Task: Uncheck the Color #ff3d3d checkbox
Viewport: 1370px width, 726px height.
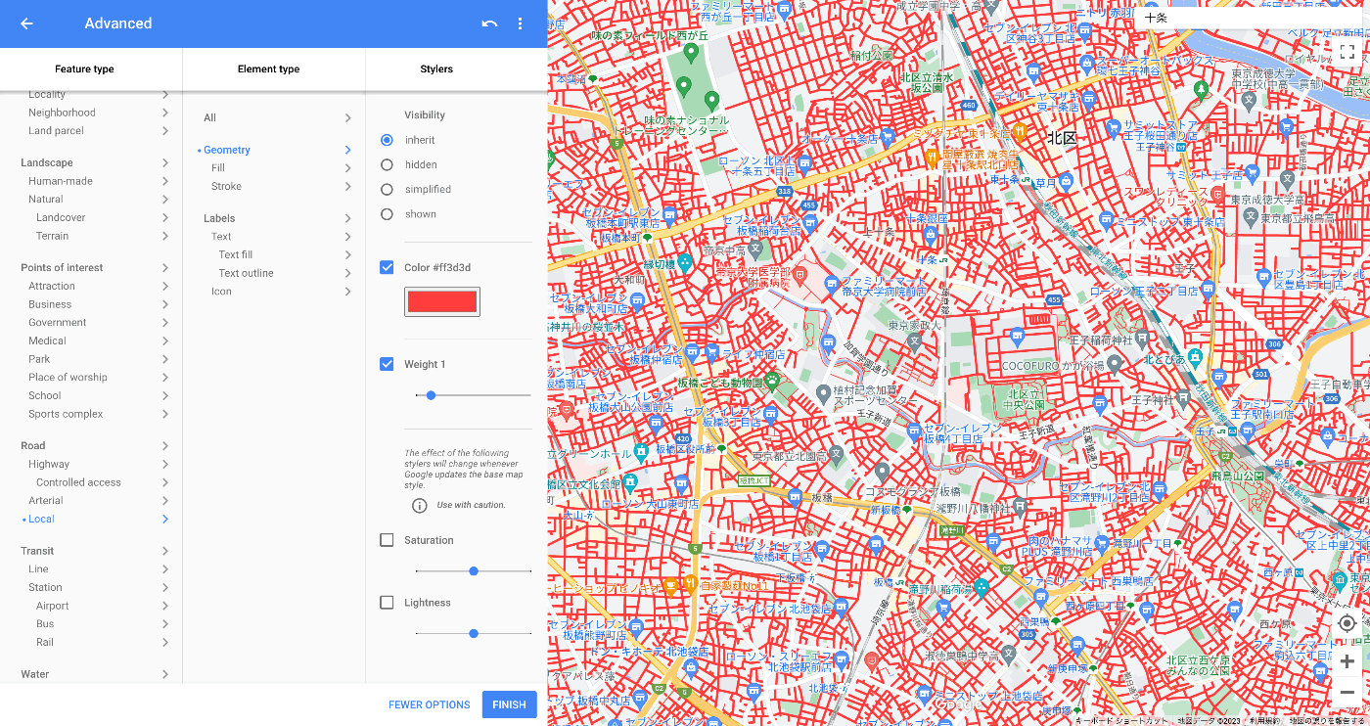Action: coord(388,267)
